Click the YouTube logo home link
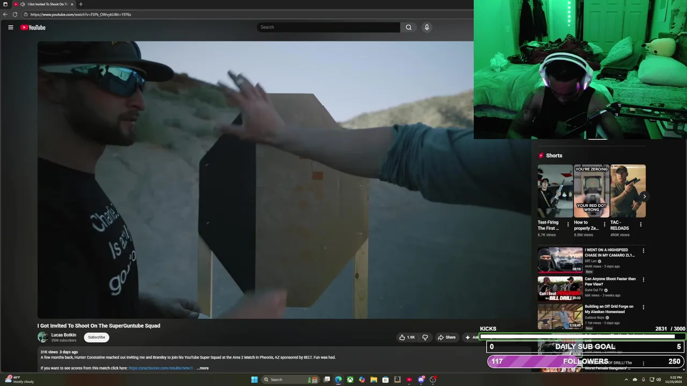 pyautogui.click(x=33, y=27)
